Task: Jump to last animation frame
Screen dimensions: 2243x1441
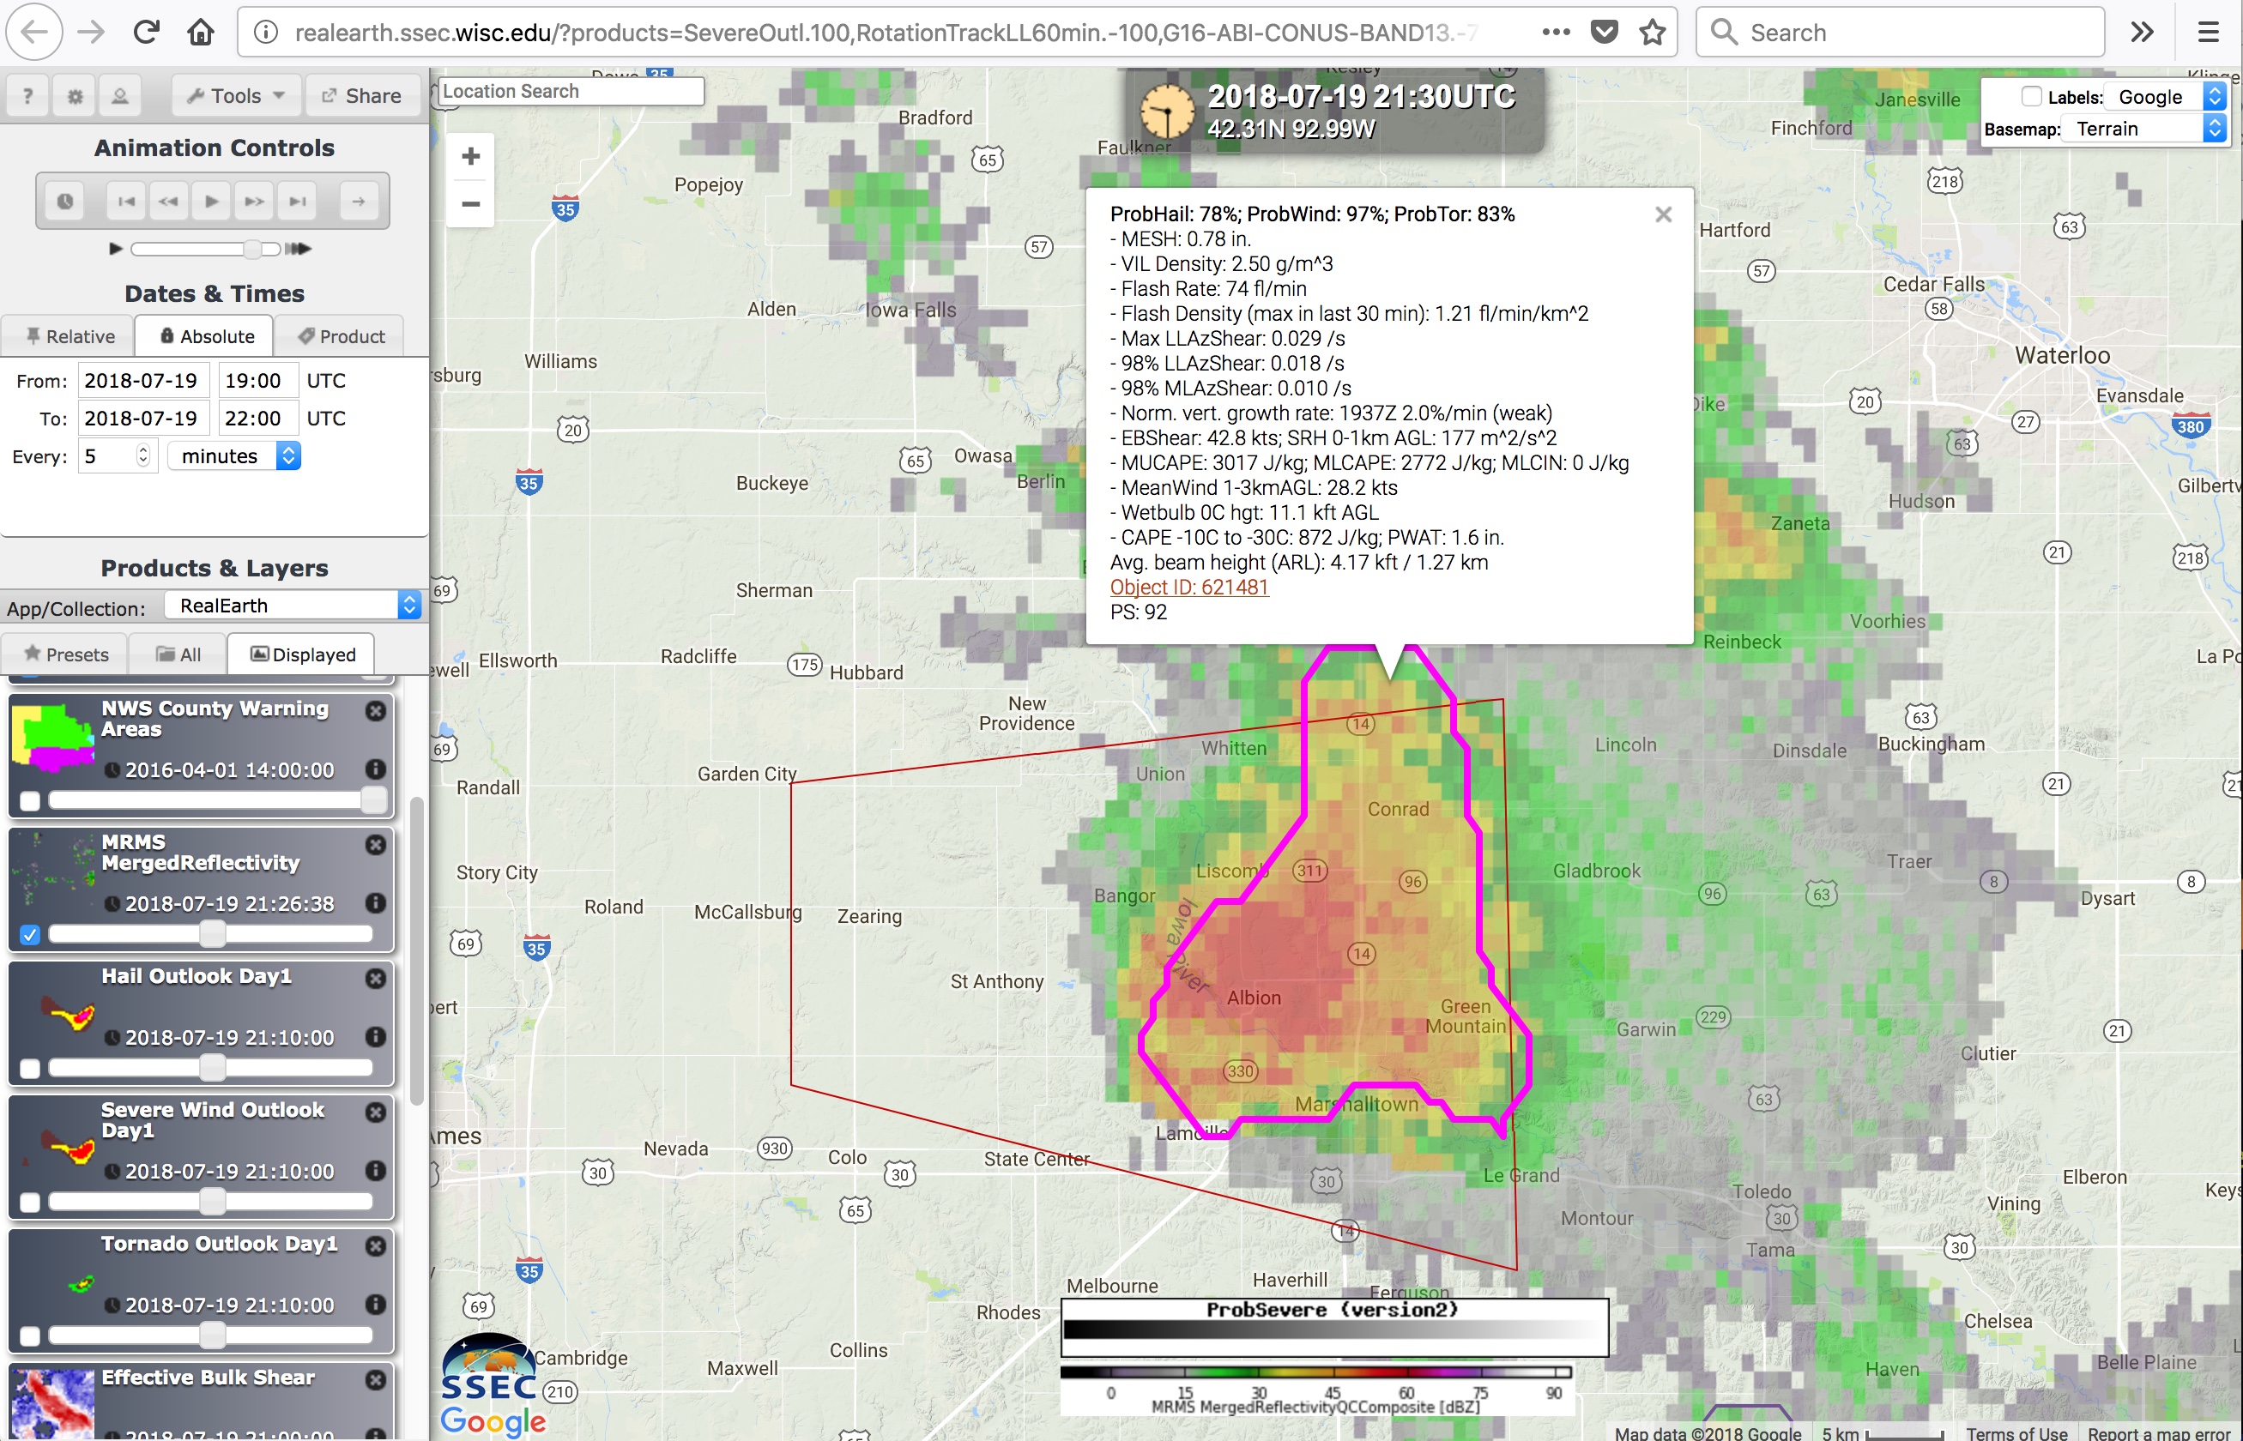Action: pos(297,202)
